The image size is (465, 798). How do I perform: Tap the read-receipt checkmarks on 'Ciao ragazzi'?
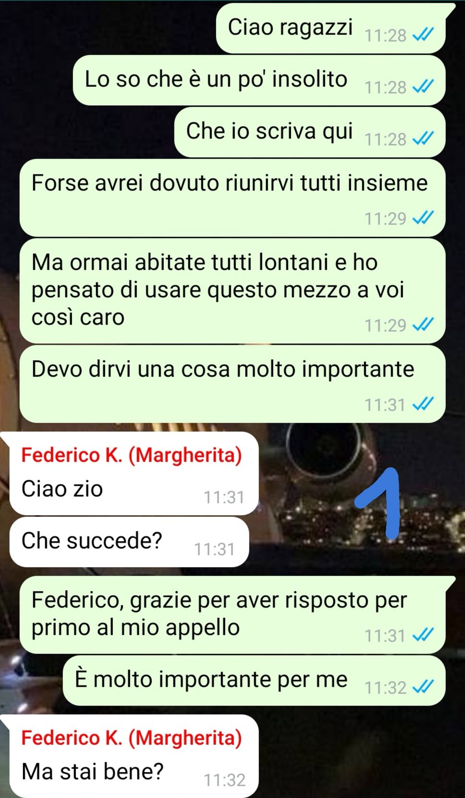(x=423, y=35)
